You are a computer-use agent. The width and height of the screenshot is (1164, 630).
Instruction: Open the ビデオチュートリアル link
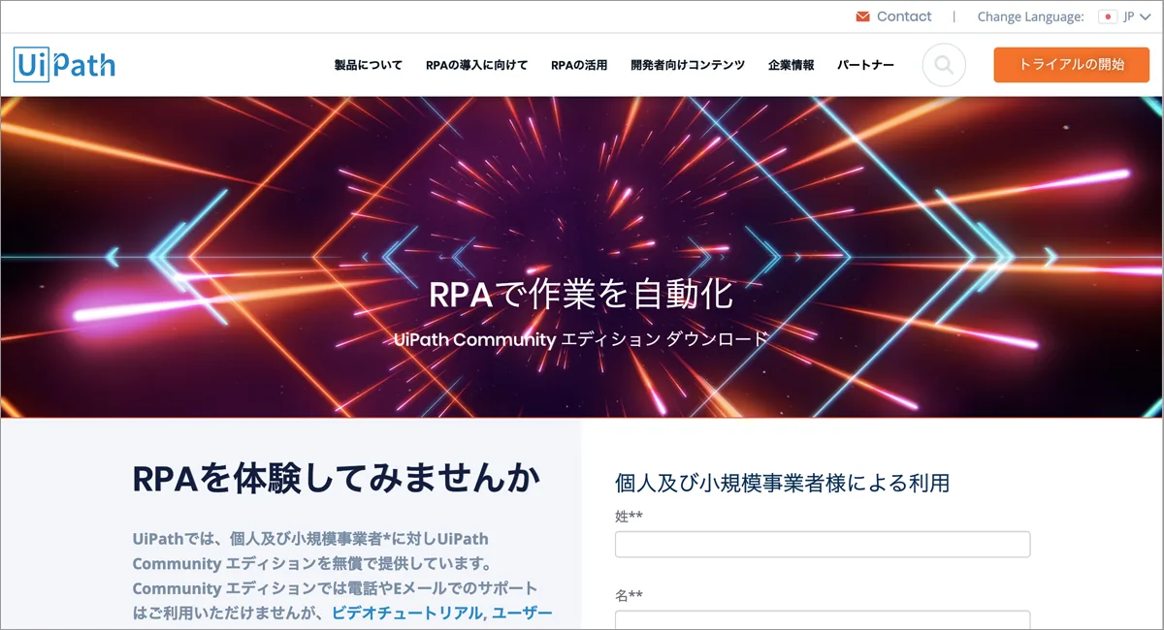tap(407, 613)
